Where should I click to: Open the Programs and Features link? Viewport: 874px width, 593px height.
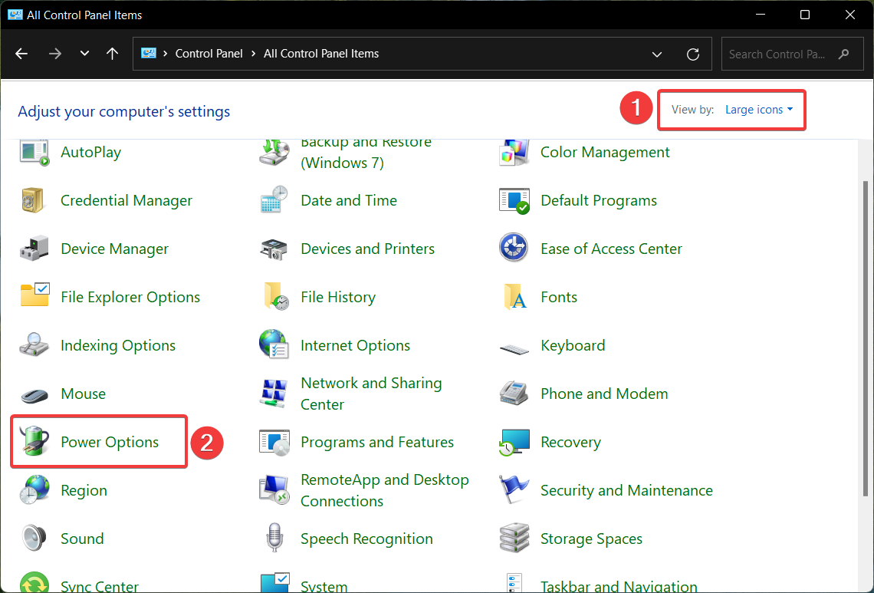[x=376, y=443]
